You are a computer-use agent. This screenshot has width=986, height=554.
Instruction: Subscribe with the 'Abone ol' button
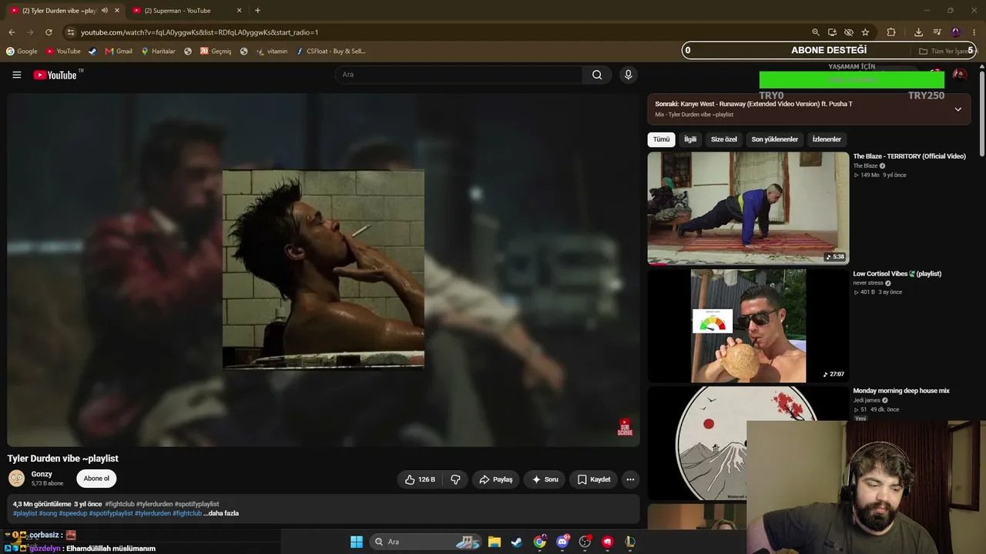click(96, 479)
